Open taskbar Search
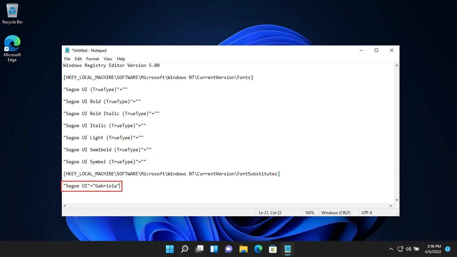 point(185,249)
